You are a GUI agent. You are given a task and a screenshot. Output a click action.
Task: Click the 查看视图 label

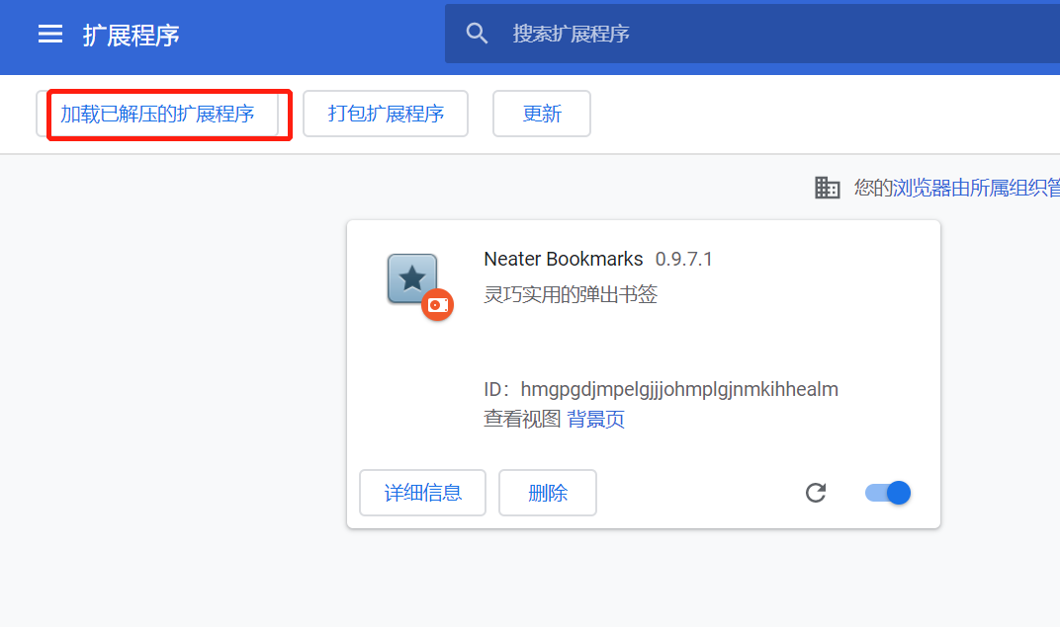[x=522, y=419]
